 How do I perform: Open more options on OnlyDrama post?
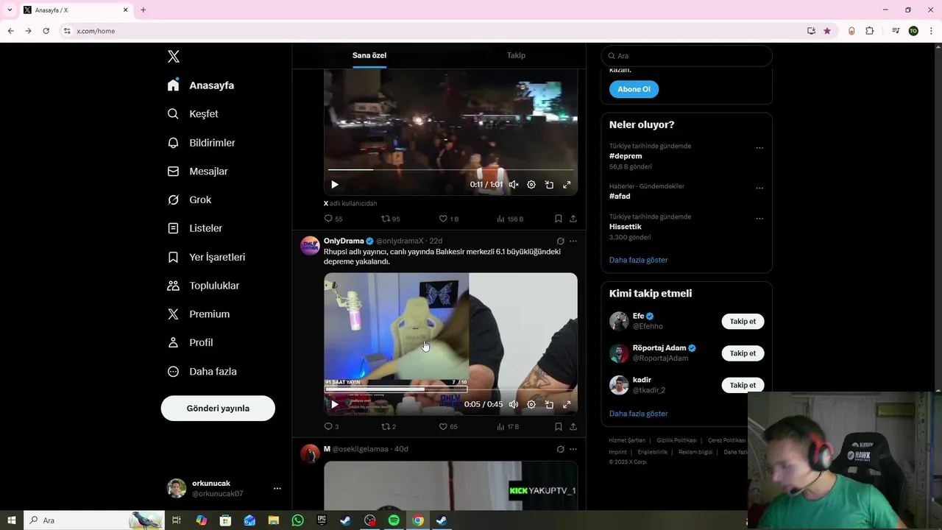573,241
